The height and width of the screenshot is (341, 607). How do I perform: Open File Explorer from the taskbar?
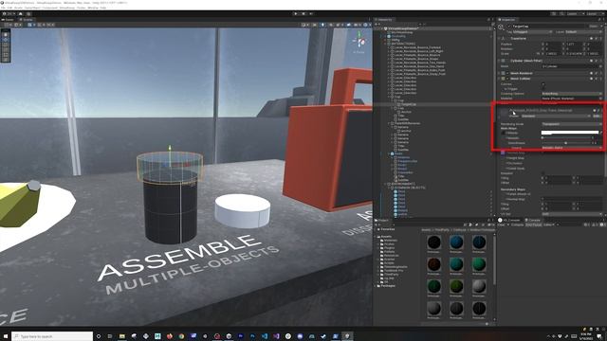tap(122, 336)
